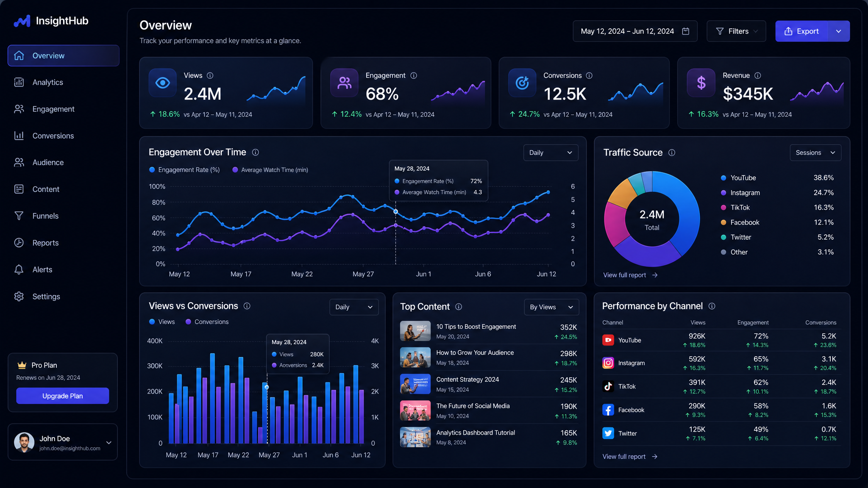Click info icon beside Engagement Over Time

coord(256,152)
